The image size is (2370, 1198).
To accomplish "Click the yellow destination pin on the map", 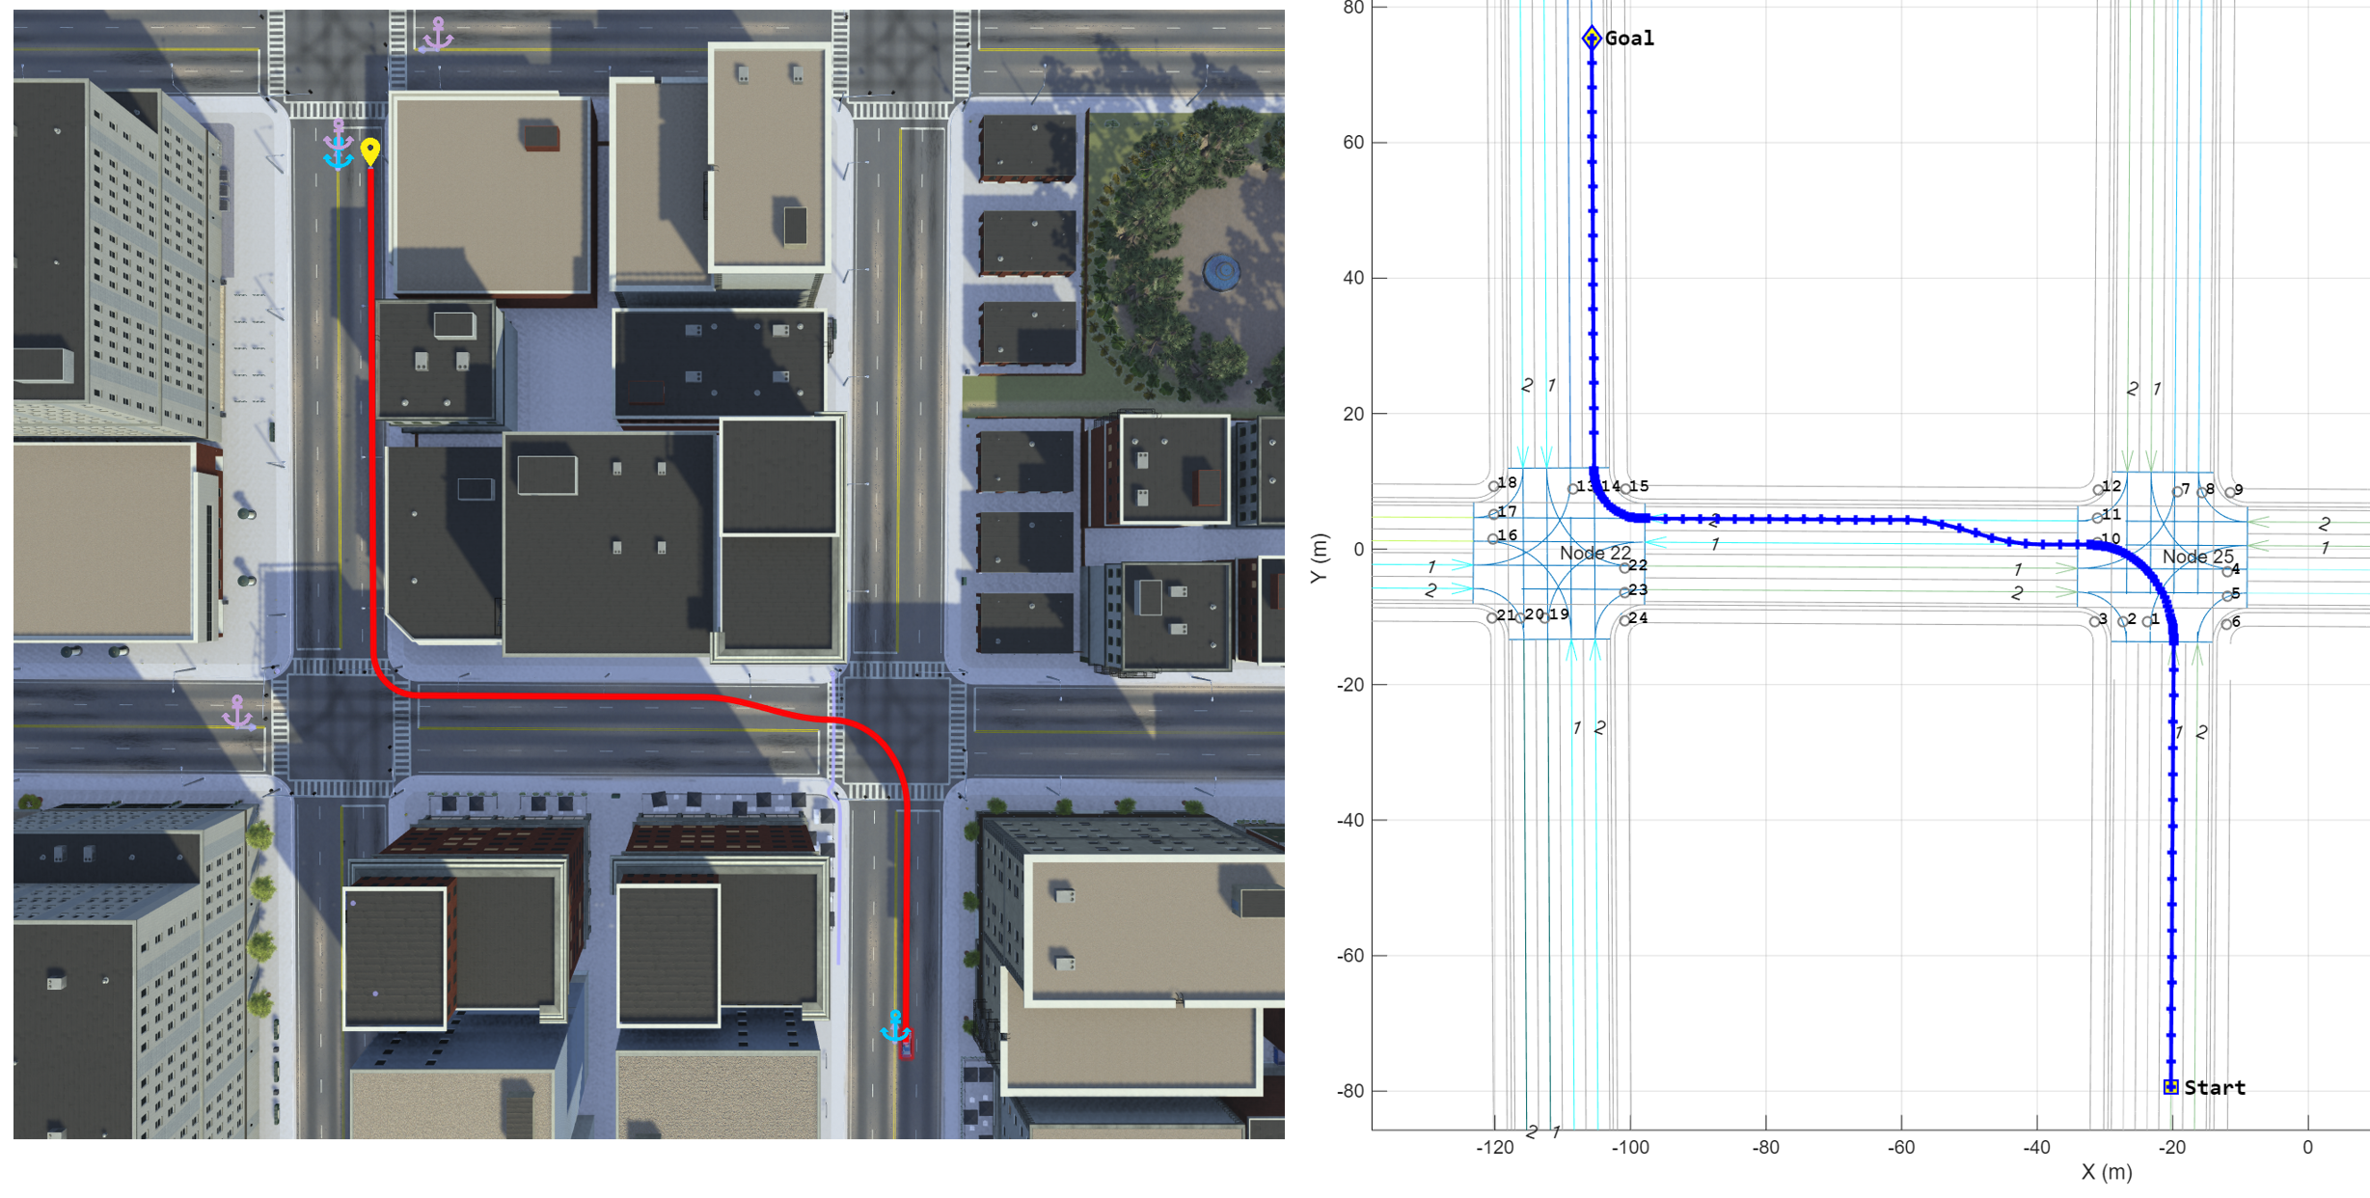I will coord(370,150).
